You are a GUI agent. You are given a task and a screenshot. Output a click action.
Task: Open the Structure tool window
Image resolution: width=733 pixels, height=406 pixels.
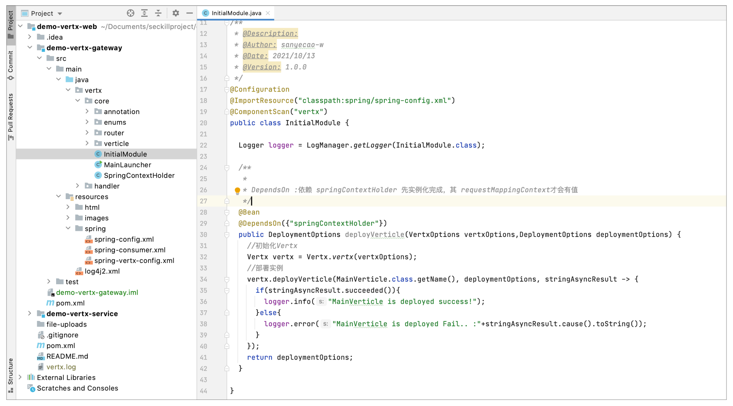pyautogui.click(x=11, y=375)
